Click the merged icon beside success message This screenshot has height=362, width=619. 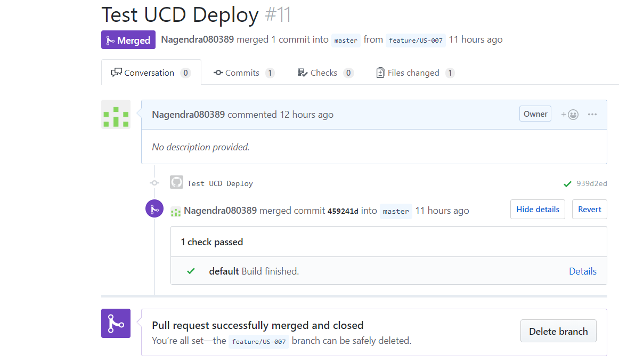116,323
